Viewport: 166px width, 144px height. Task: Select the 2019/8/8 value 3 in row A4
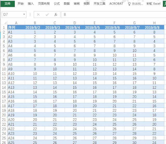pyautogui.click(x=154, y=46)
